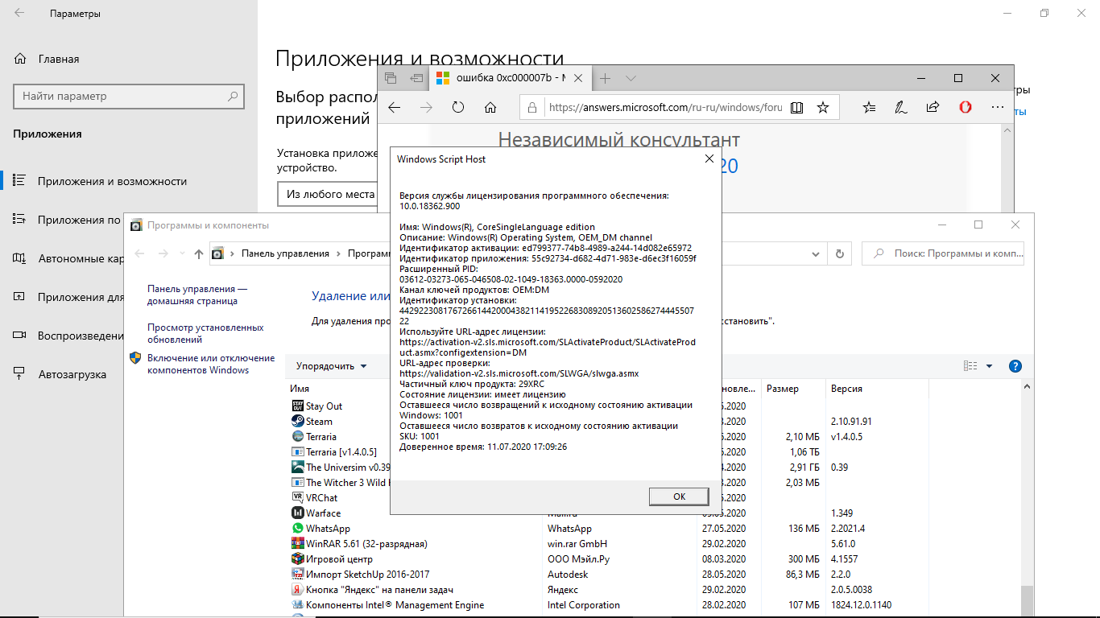Open Просмотр установленных обновлений link
The height and width of the screenshot is (618, 1100).
click(x=205, y=333)
